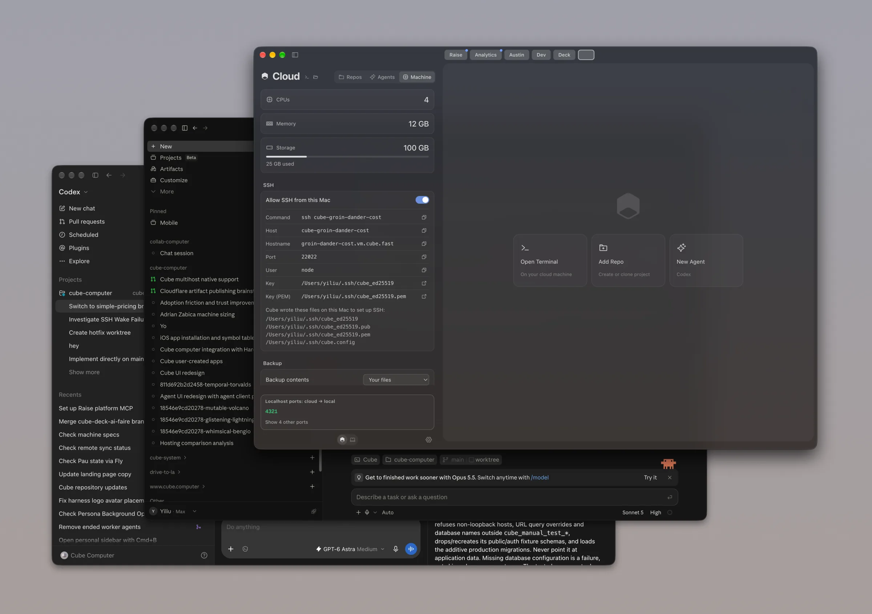
Task: Click Show more under Codex projects
Action: coord(84,372)
